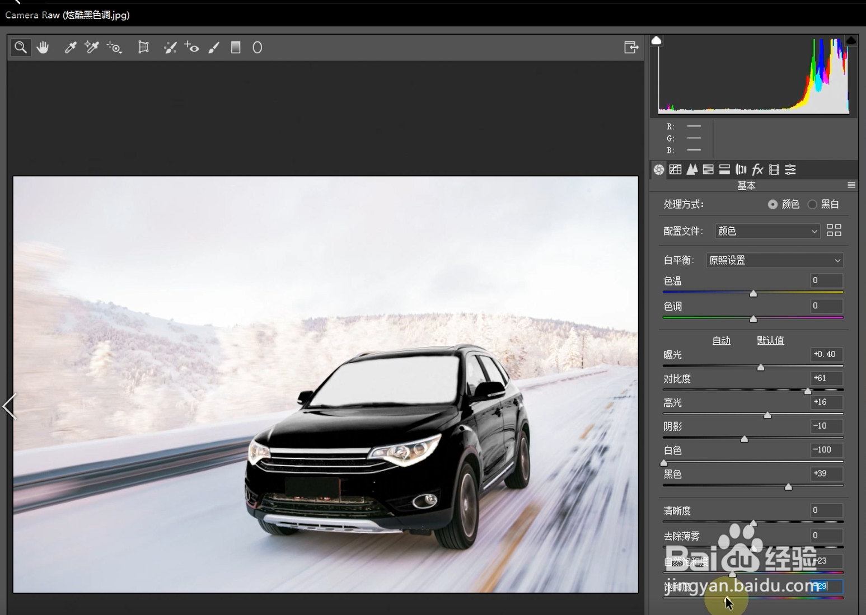Open the HSL adjustments tab
The image size is (866, 615).
tap(708, 170)
